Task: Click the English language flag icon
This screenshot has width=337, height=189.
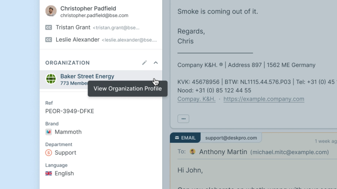Action: click(x=48, y=173)
